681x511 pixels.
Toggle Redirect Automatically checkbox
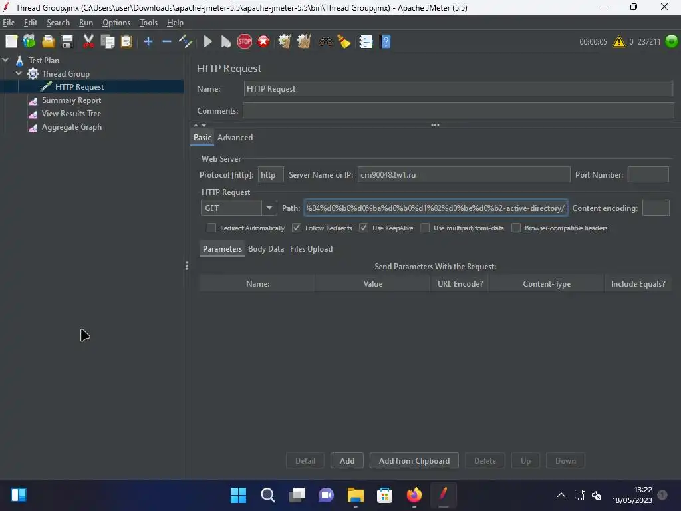211,228
